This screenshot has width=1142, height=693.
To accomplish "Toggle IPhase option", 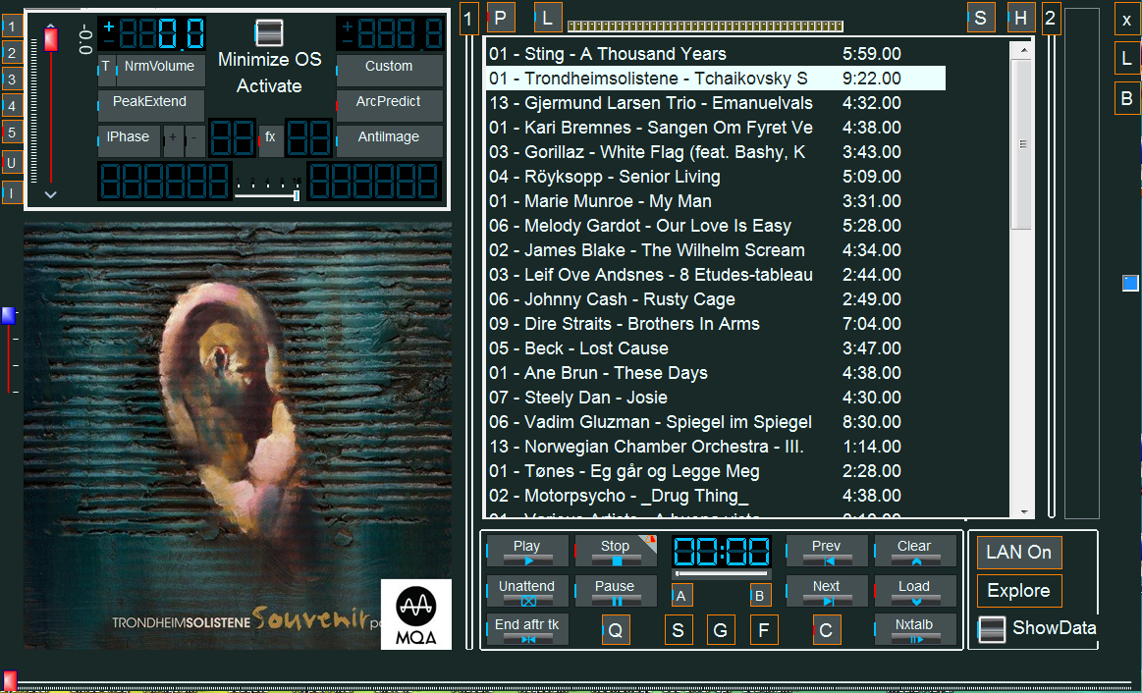I will 129,141.
